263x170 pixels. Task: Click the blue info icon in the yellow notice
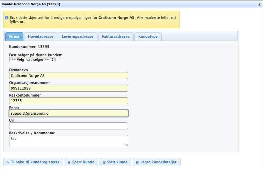7,17
